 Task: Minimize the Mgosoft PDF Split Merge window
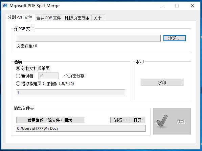tap(162, 6)
